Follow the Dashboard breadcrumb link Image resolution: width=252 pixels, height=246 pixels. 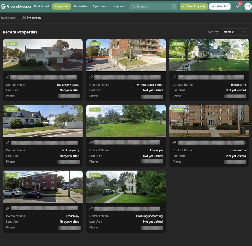[8, 18]
